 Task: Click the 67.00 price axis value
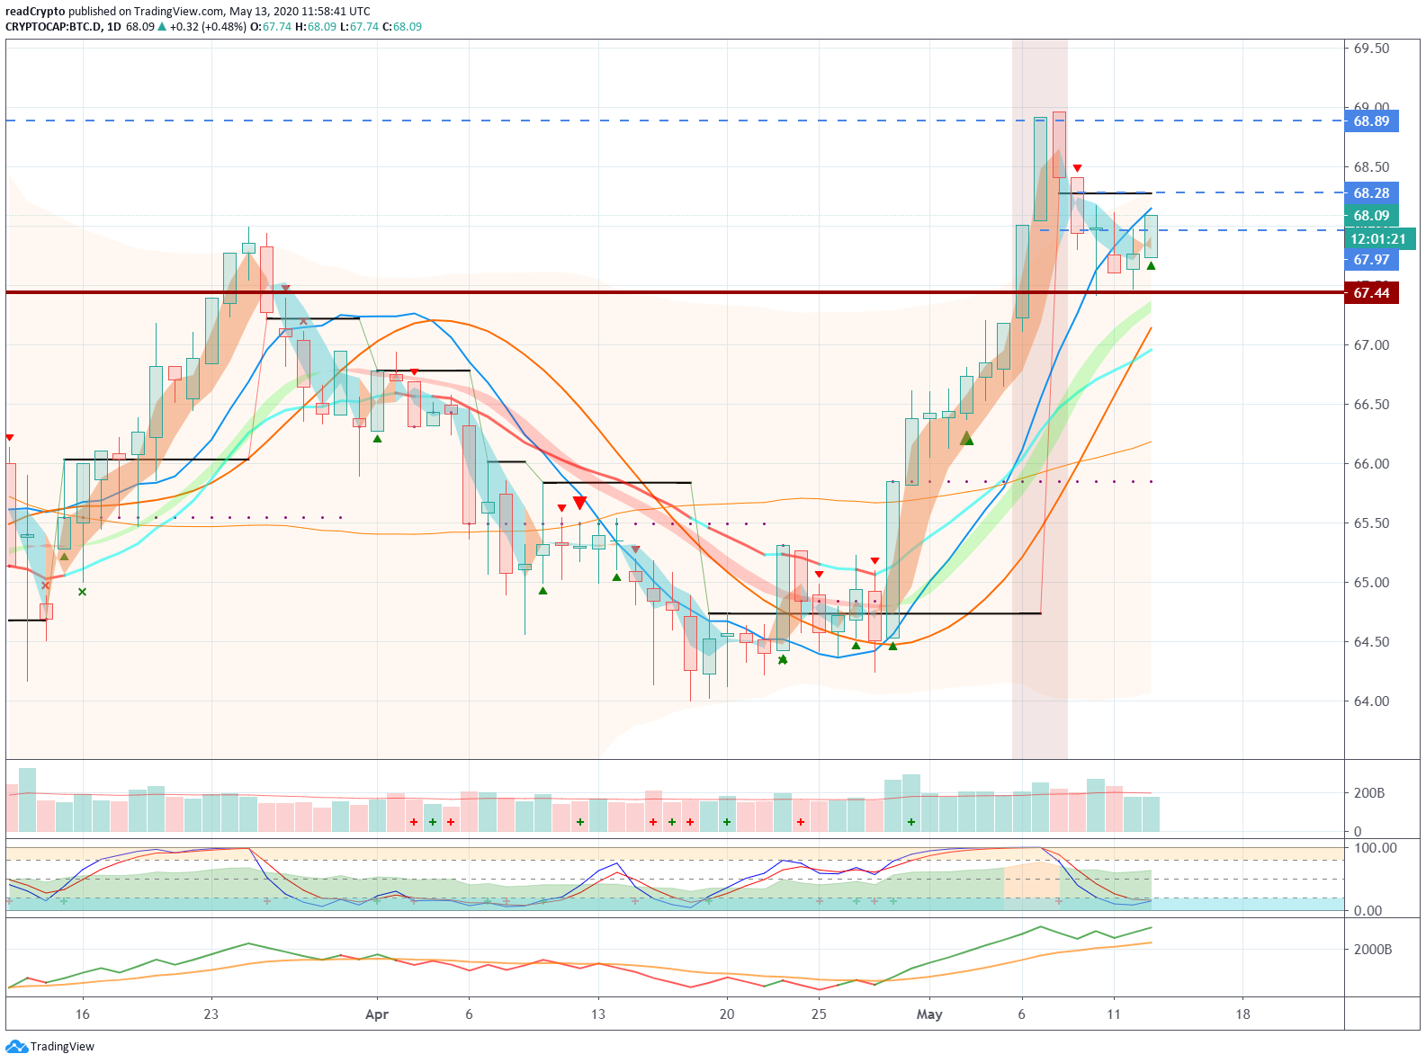pyautogui.click(x=1371, y=345)
